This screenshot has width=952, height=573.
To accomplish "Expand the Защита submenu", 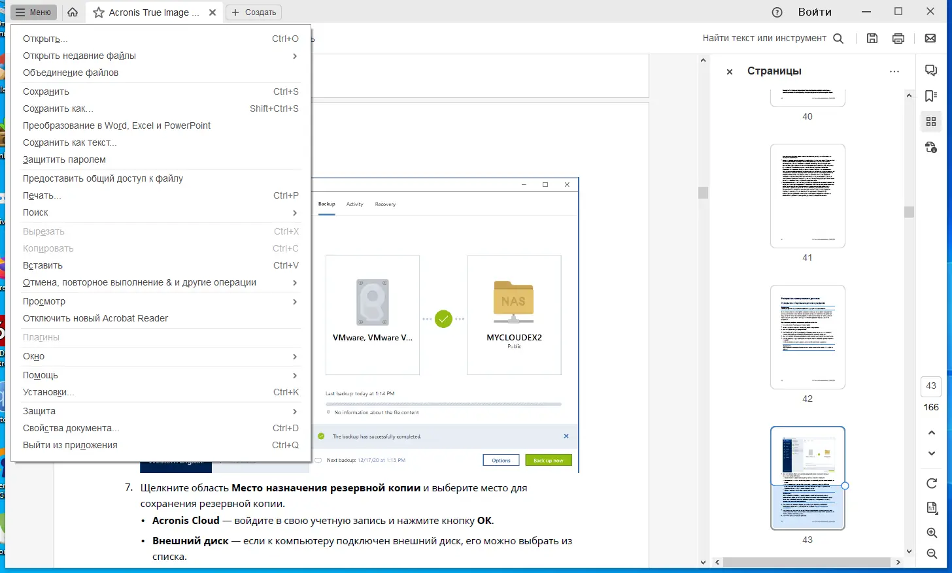I will (161, 411).
